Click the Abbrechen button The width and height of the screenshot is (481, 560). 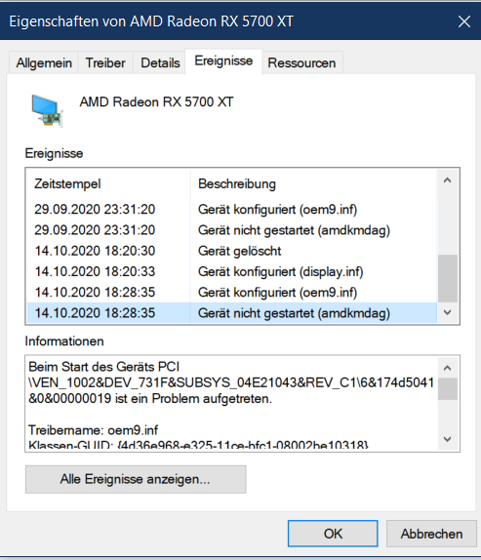point(431,534)
